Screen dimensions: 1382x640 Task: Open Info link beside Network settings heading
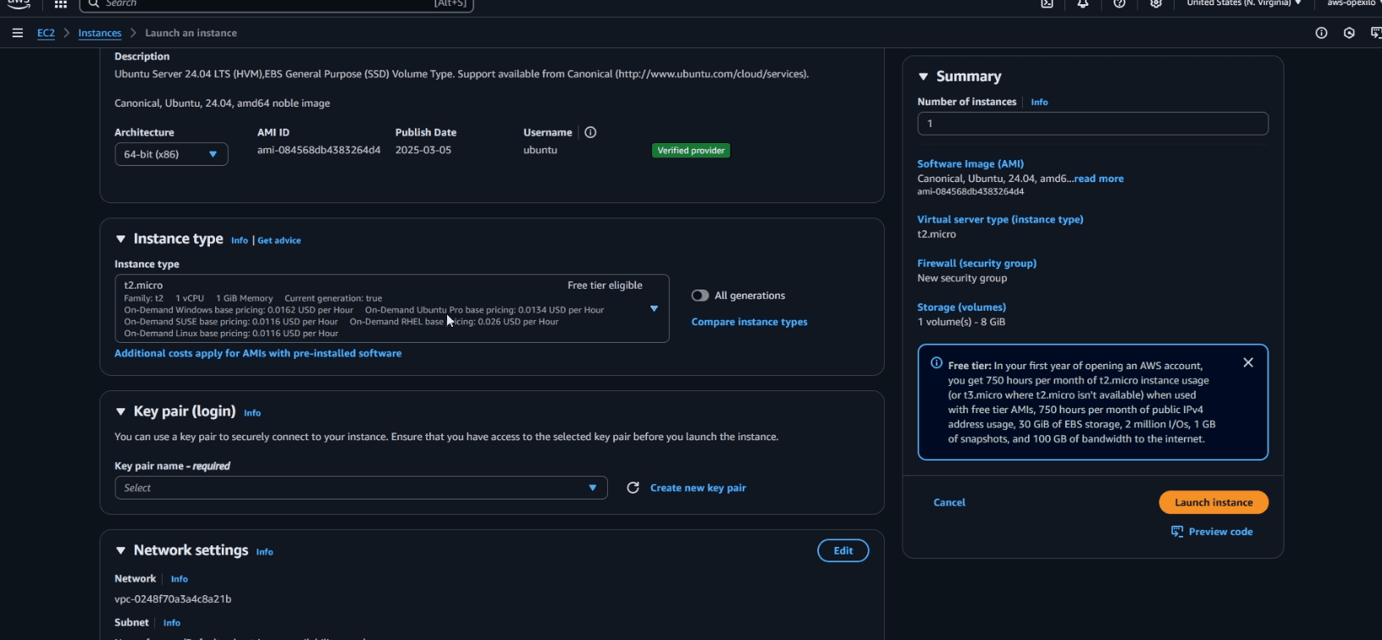pyautogui.click(x=264, y=552)
